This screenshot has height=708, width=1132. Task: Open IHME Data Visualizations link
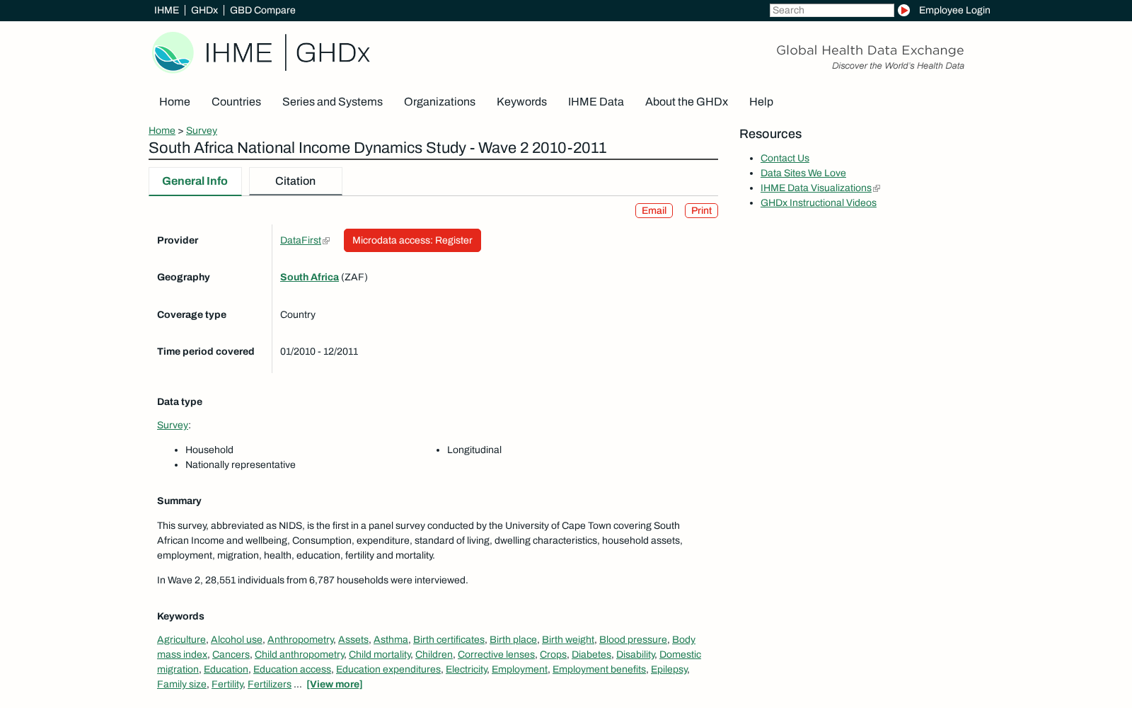816,188
